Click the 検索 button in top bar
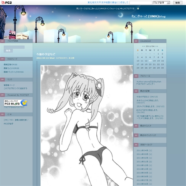 (x=178, y=3)
